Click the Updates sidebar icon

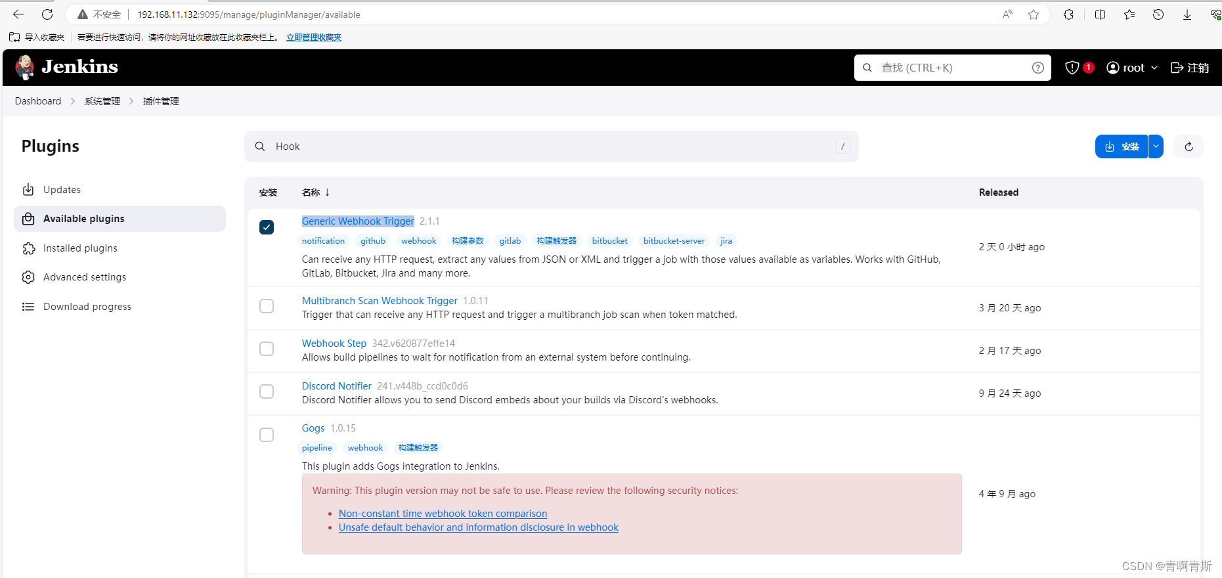[28, 190]
